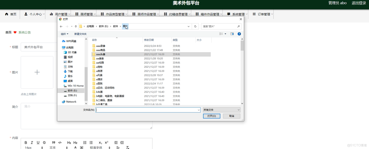Open the a宠物 folder
Screen dimensions: 369x149
[99, 67]
